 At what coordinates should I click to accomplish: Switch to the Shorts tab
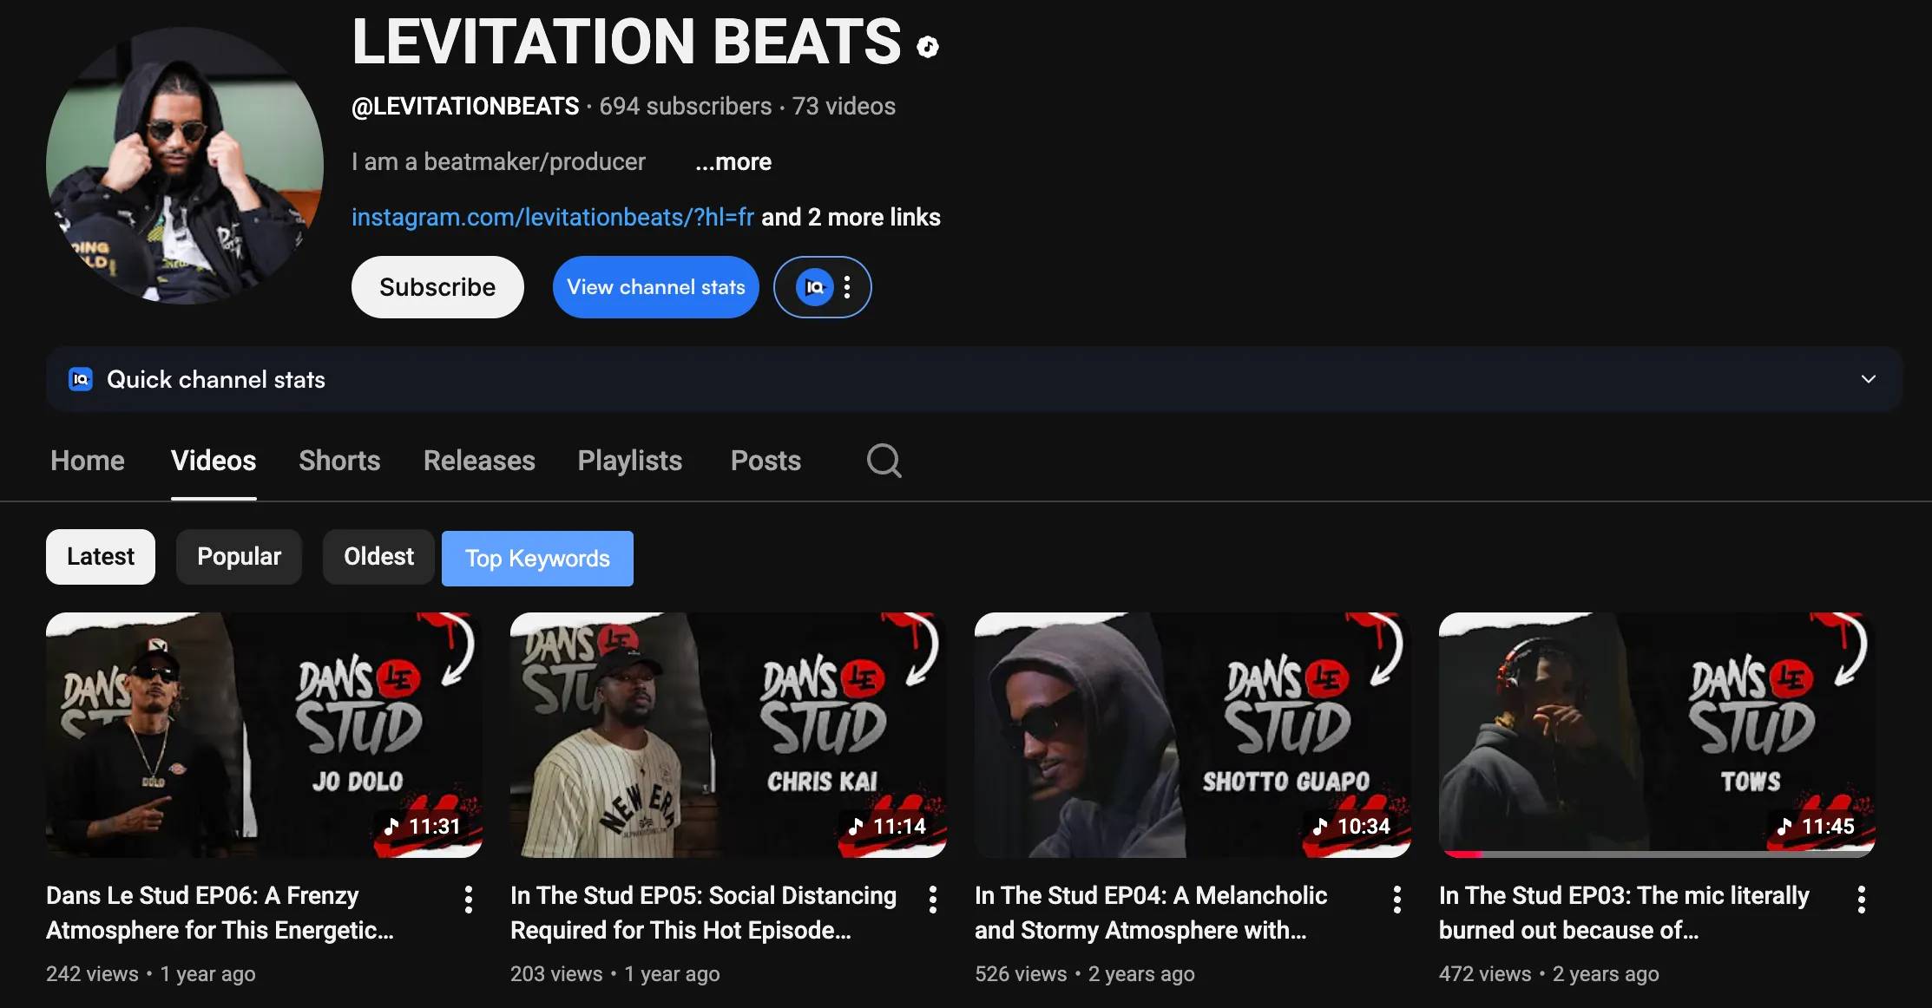339,461
